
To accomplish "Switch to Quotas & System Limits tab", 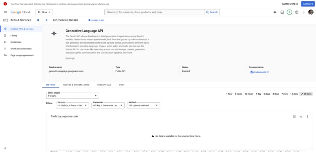I will click(76, 85).
